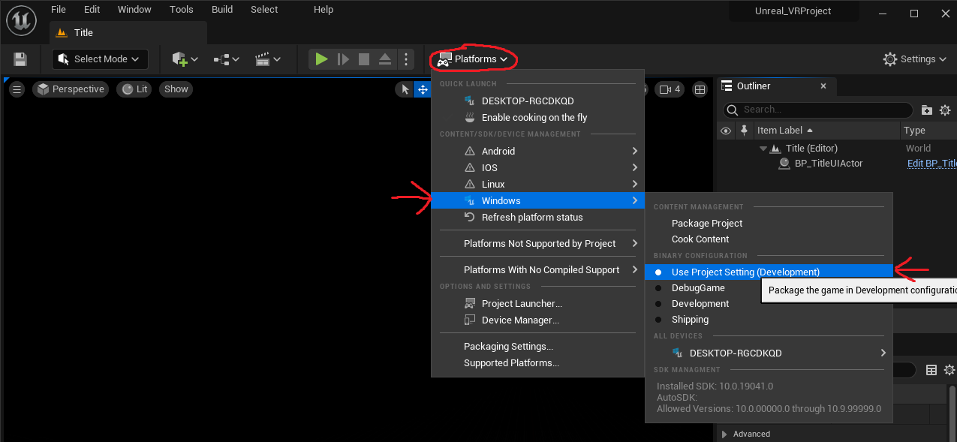Click the Outliner search field
This screenshot has width=957, height=442.
point(818,110)
